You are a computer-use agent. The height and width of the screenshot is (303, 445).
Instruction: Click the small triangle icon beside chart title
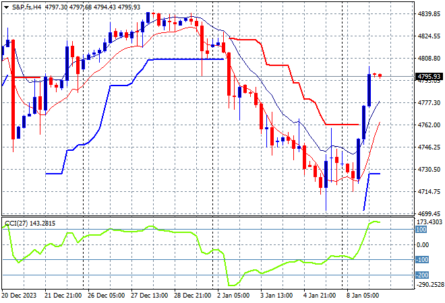[5, 7]
